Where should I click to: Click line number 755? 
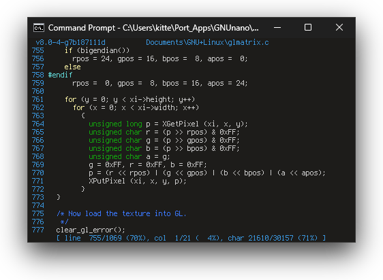pyautogui.click(x=38, y=50)
